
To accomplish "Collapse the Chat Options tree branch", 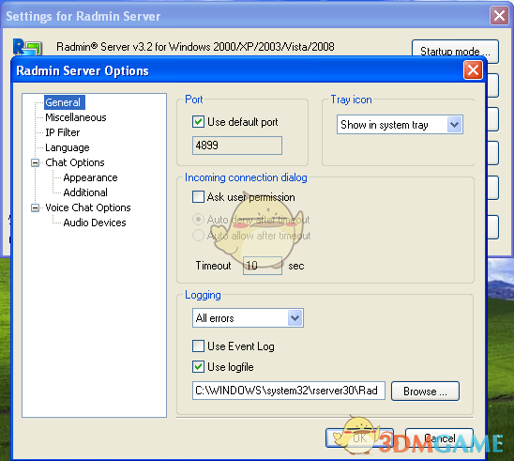I will pos(35,162).
